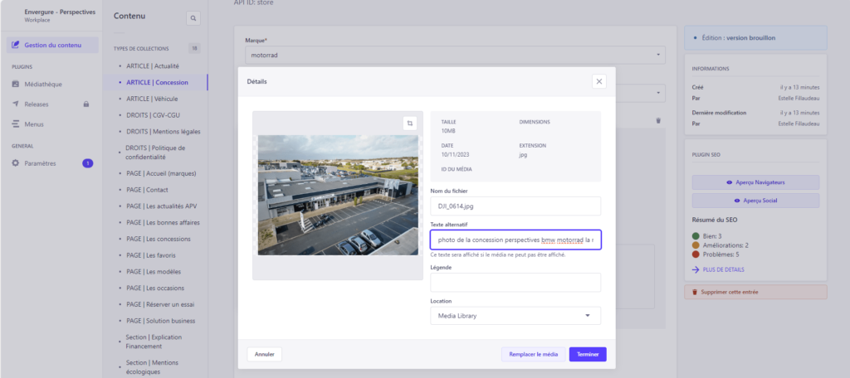This screenshot has width=850, height=378.
Task: Select DROITS | CGV-CGU collection
Action: click(x=154, y=114)
